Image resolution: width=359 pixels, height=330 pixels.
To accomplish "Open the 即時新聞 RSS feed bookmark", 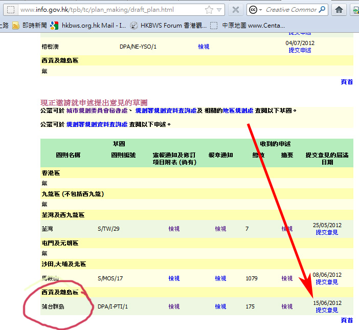I will (x=31, y=25).
